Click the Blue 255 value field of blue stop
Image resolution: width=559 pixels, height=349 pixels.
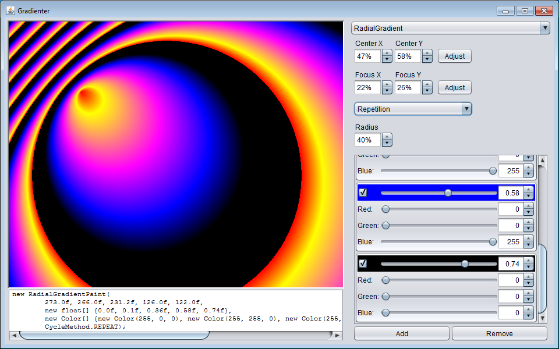(511, 242)
